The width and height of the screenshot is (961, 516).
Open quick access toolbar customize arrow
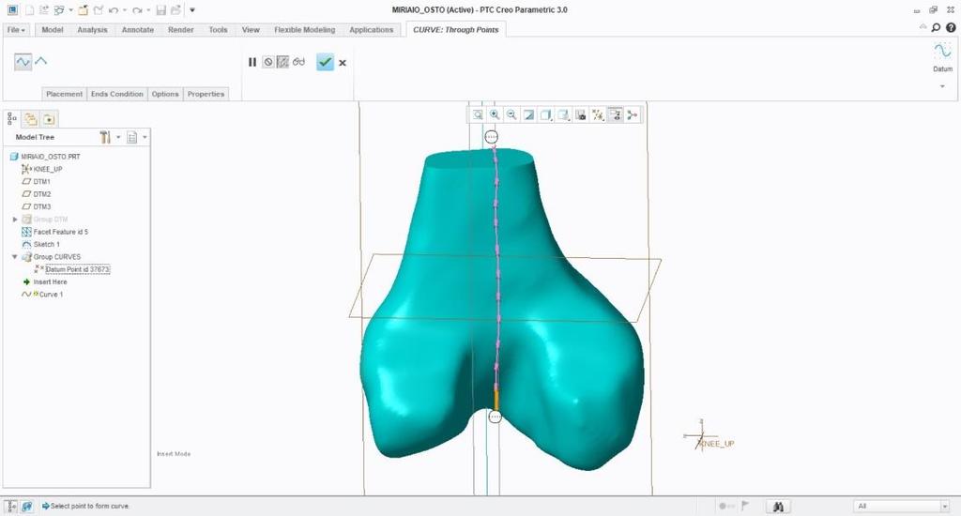191,10
